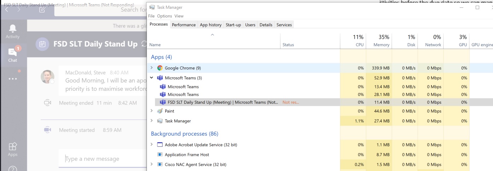Screen dimensions: 493x171
Task: Click Steve MacDonald's profile picture
Action: tap(47, 77)
